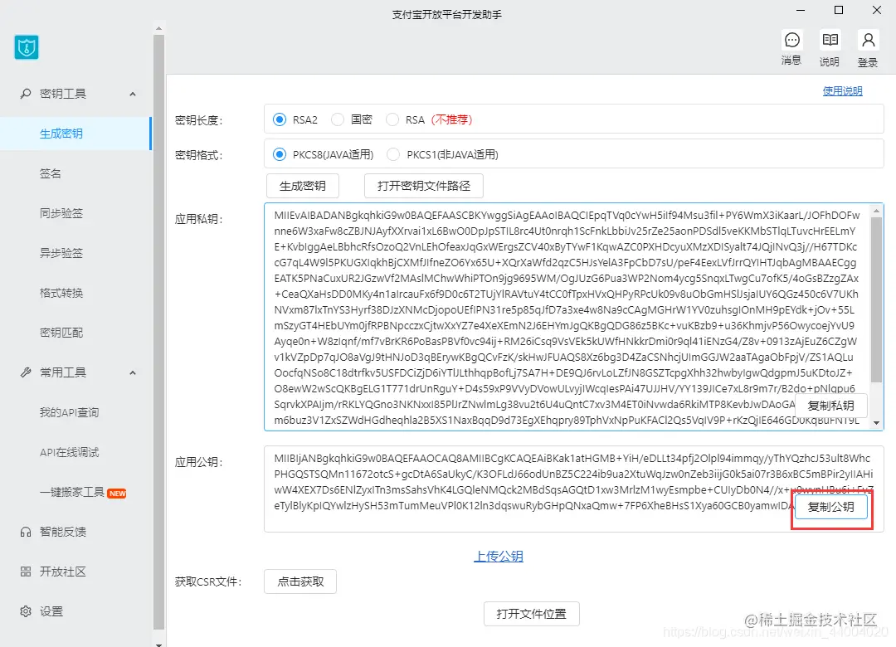Minimize the developer assistant window

click(801, 10)
